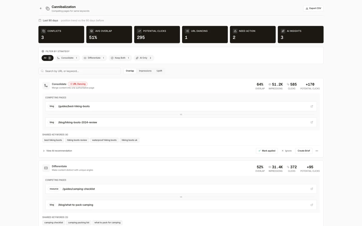Image resolution: width=362 pixels, height=226 pixels.
Task: Click the eye icon beside 31.4K impressions
Action: [270, 167]
